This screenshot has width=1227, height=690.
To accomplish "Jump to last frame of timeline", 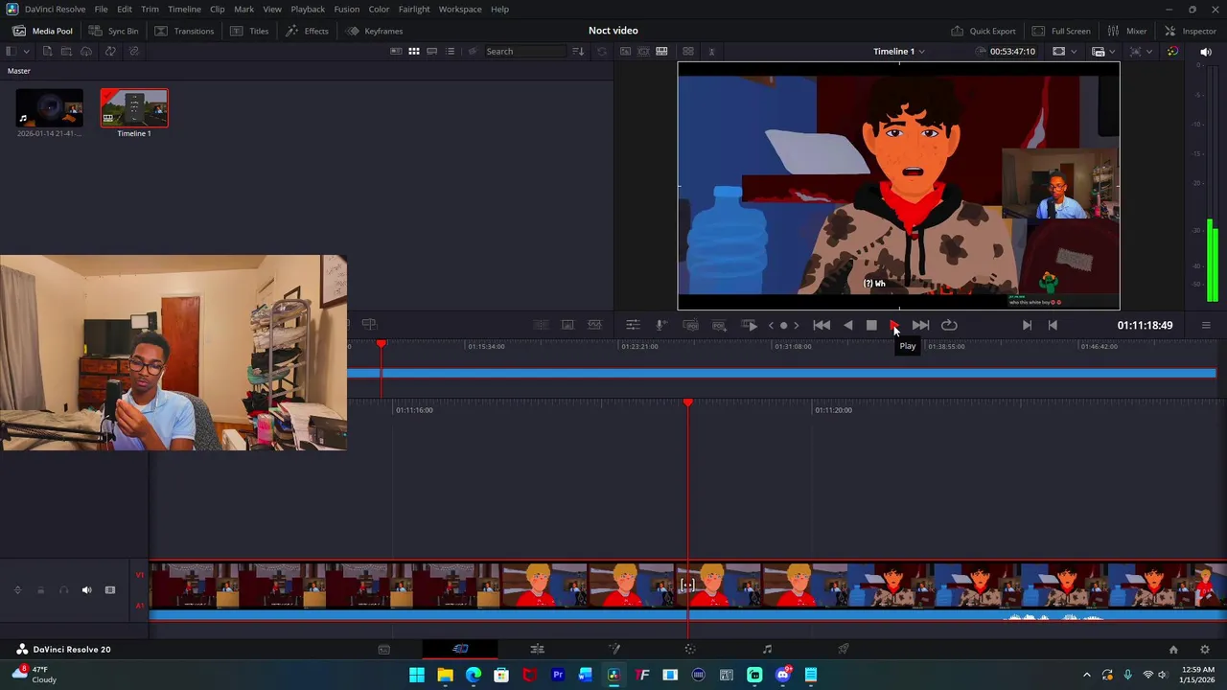I will (920, 325).
